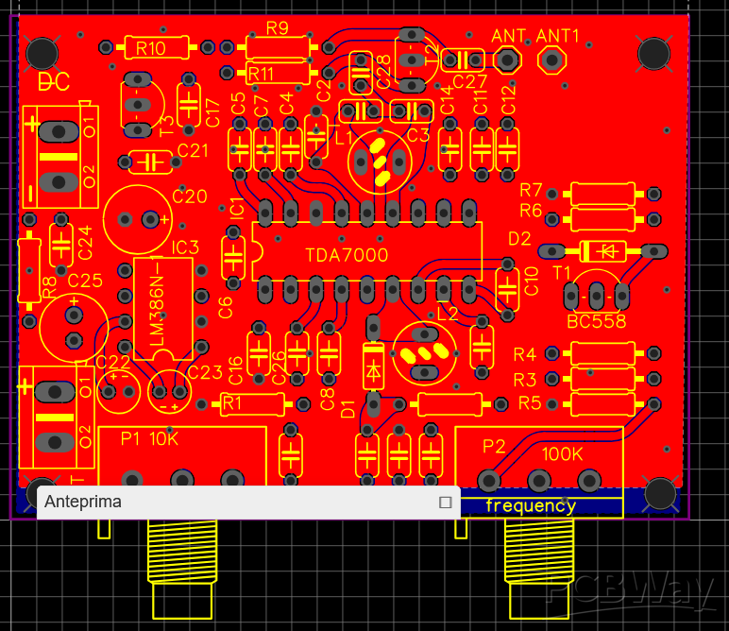Select the Anteprima panel title bar
This screenshot has width=729, height=631.
[236, 503]
